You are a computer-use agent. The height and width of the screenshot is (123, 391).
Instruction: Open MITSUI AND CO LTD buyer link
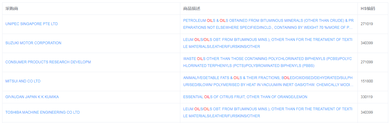23,81
